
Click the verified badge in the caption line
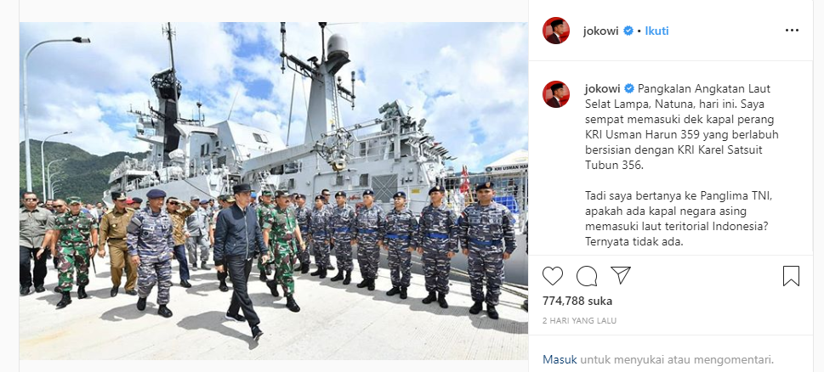pos(629,88)
